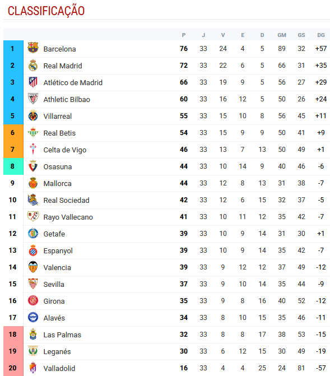This screenshot has height=376, width=330.
Task: Sort table by the P points column
Action: coord(184,35)
